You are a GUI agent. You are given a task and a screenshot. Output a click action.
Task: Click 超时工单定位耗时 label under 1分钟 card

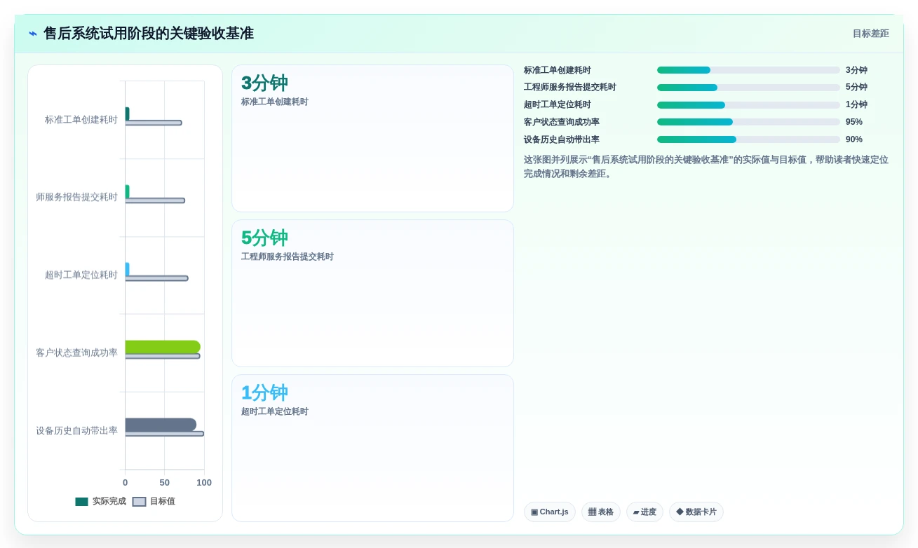[275, 411]
